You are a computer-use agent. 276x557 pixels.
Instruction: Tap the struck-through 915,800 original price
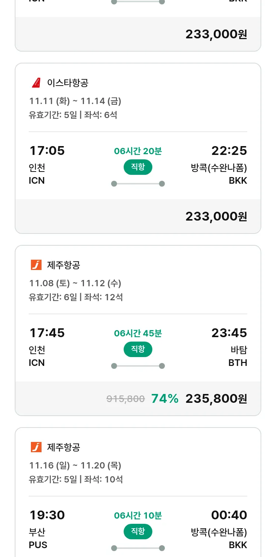(x=125, y=399)
